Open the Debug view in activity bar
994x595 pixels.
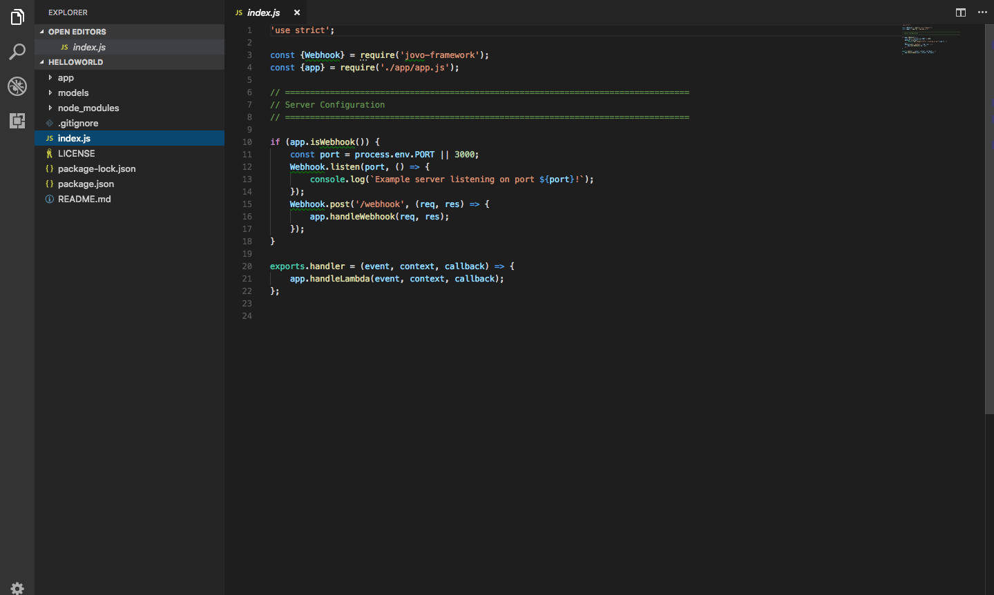[x=17, y=86]
